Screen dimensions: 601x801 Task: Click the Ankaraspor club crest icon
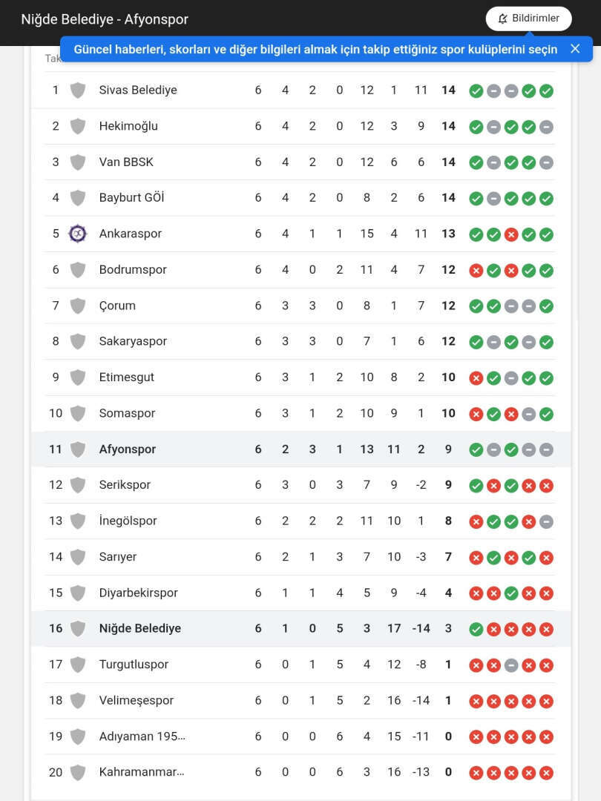(77, 234)
